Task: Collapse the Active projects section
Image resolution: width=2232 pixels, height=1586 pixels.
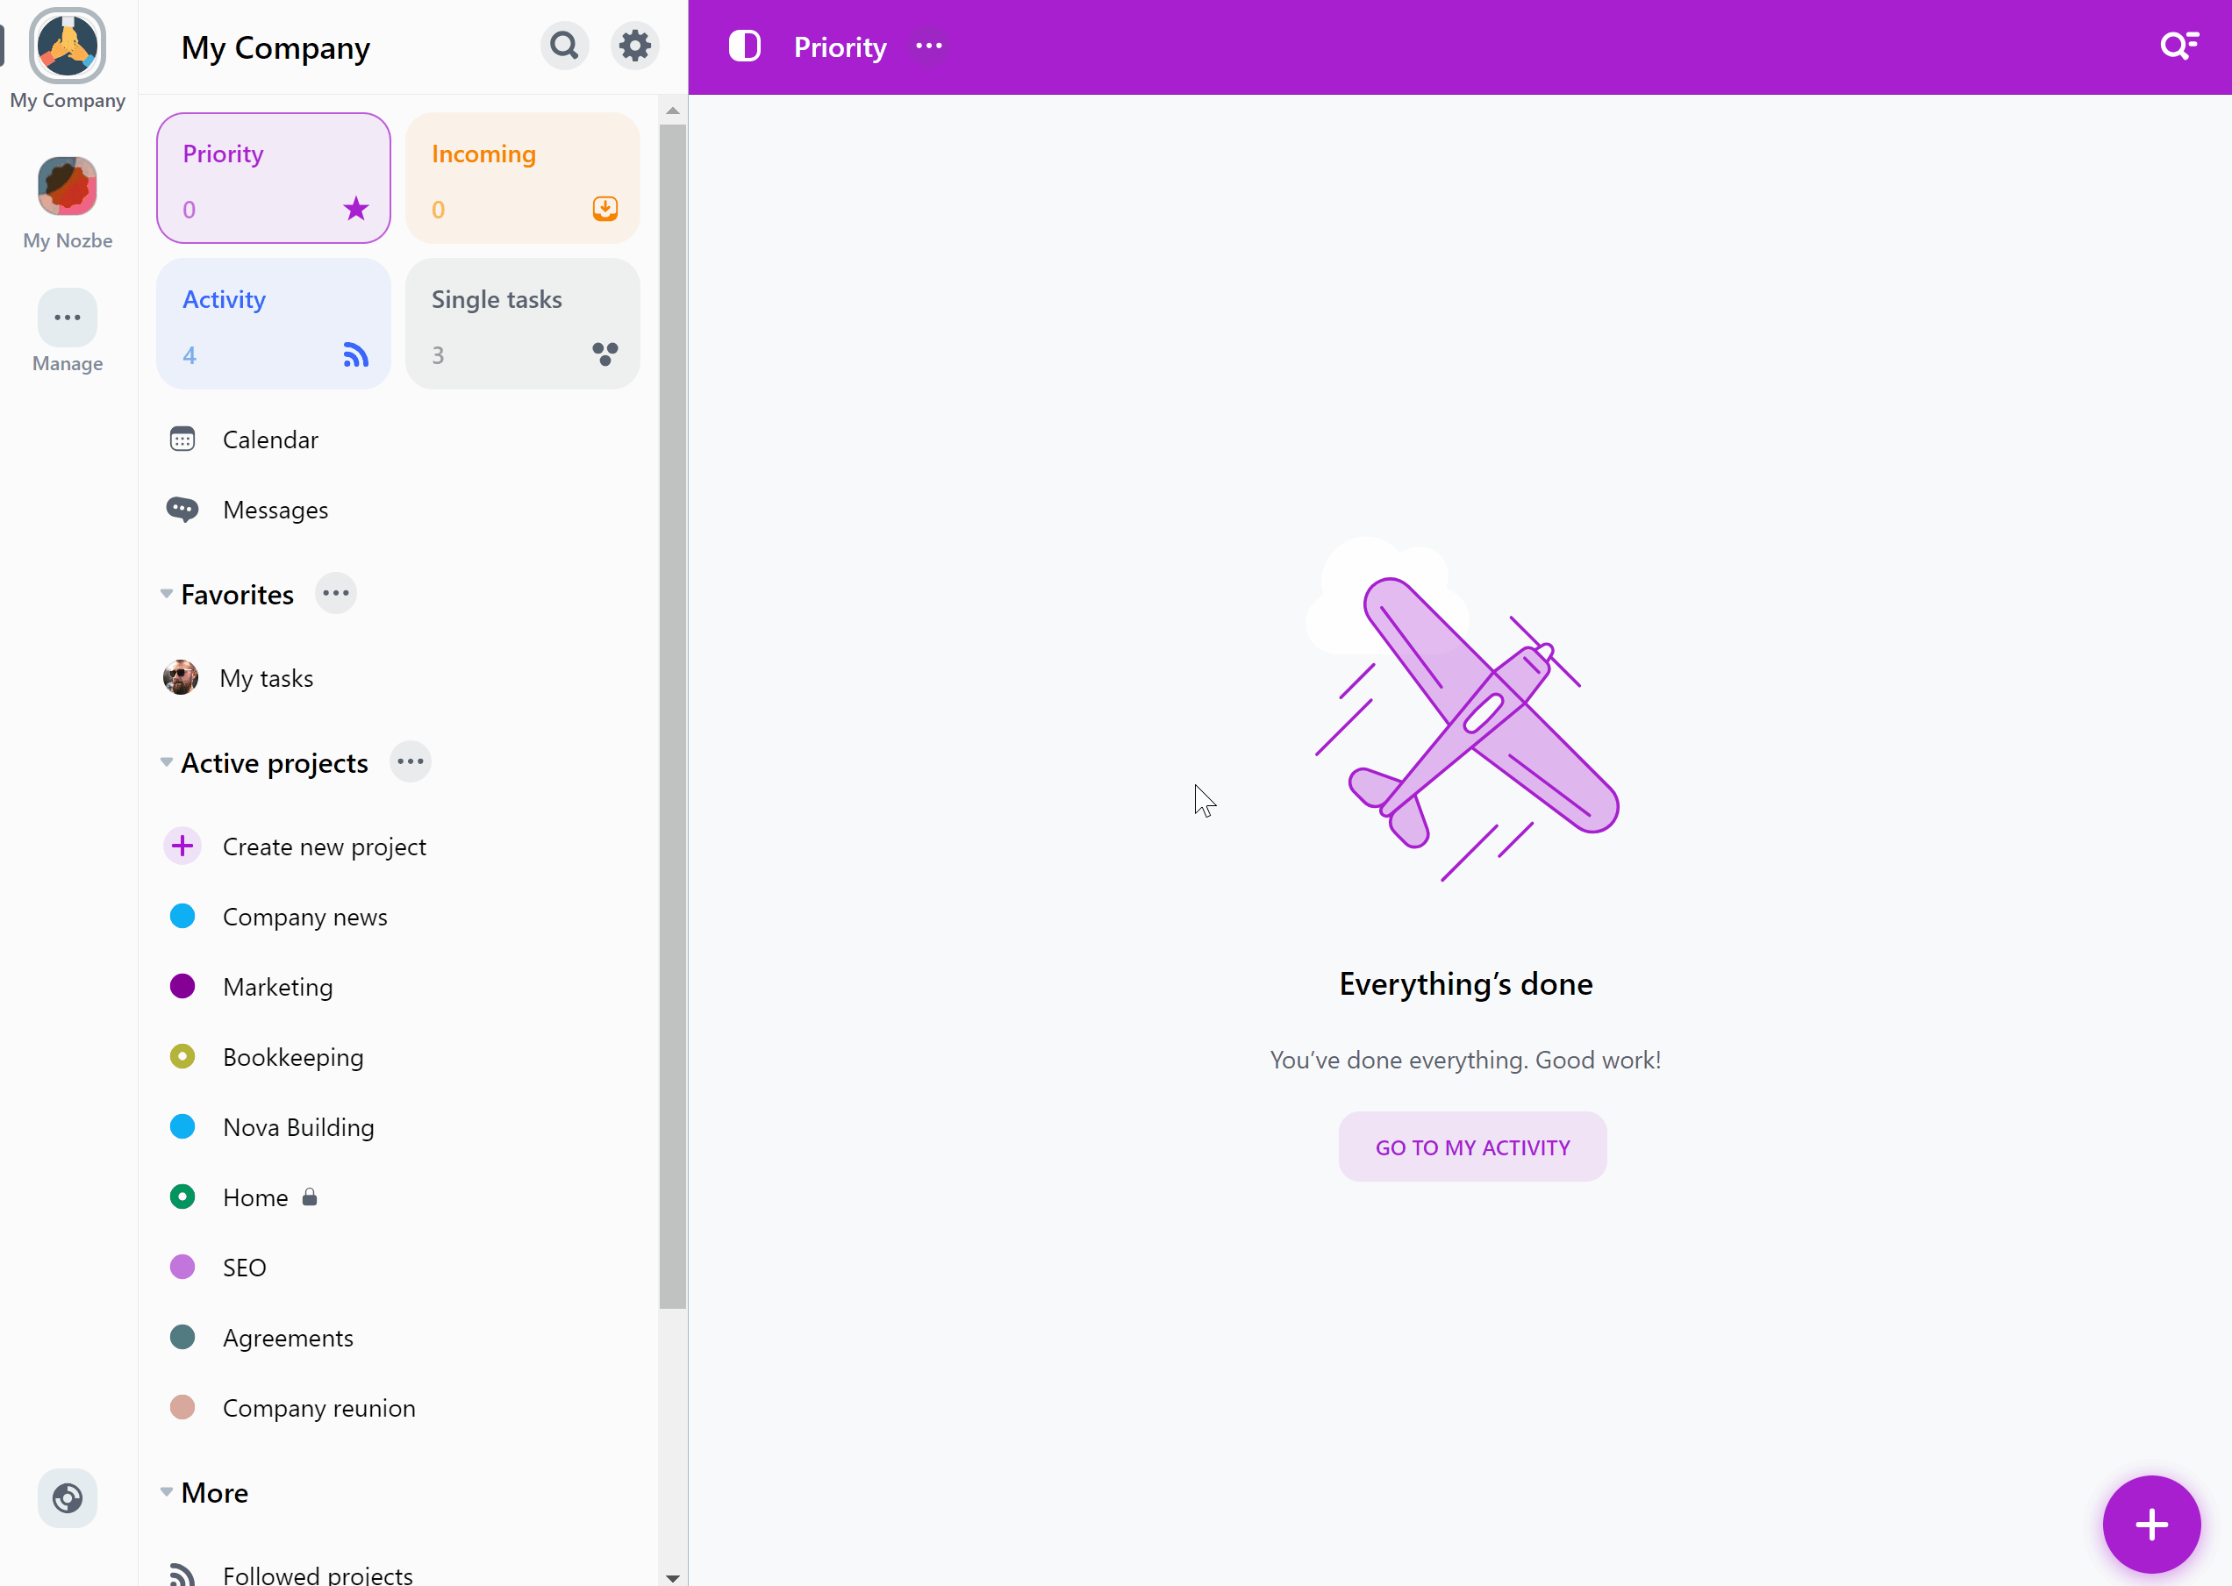Action: point(167,762)
